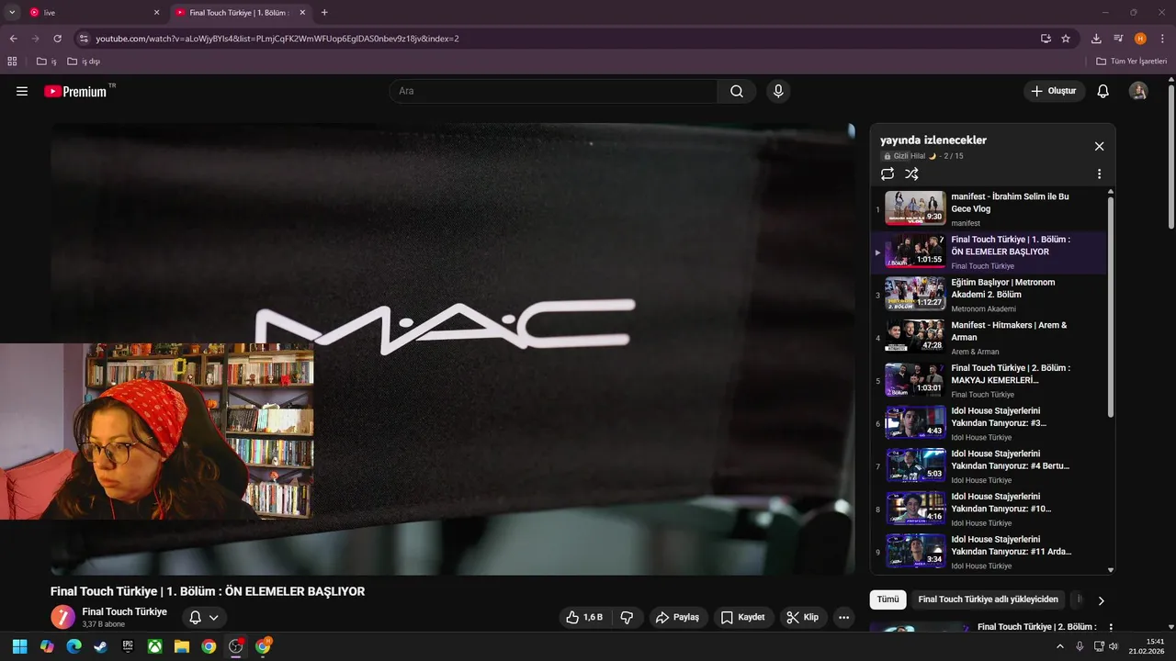
Task: Select 'Final Touch Türkiye adlı yükleyiciden' chip
Action: click(988, 599)
